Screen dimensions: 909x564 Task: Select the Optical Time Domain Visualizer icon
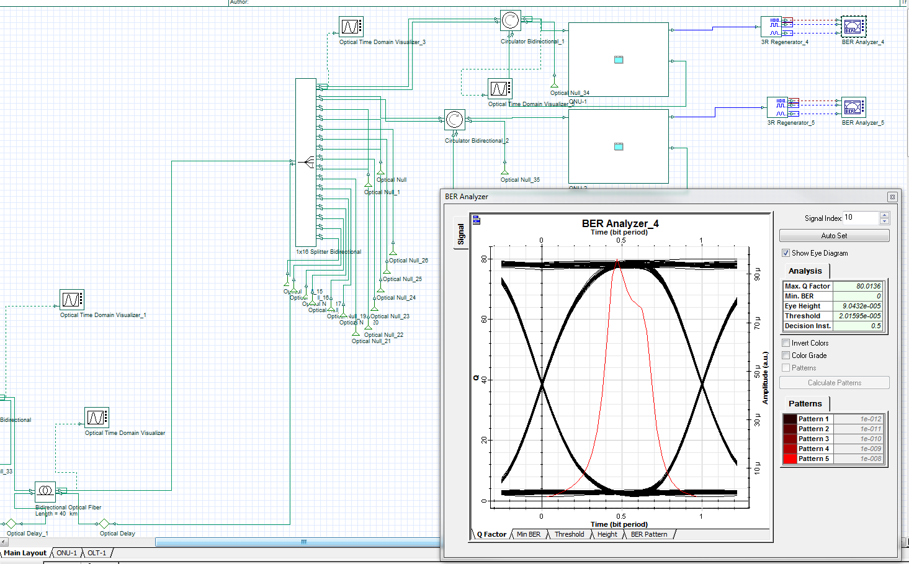coord(97,418)
